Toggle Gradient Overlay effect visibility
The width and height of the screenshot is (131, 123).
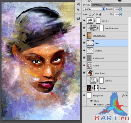point(95,105)
